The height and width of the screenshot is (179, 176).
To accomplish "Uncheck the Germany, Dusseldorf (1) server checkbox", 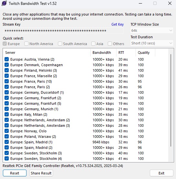I will [x=6, y=92].
